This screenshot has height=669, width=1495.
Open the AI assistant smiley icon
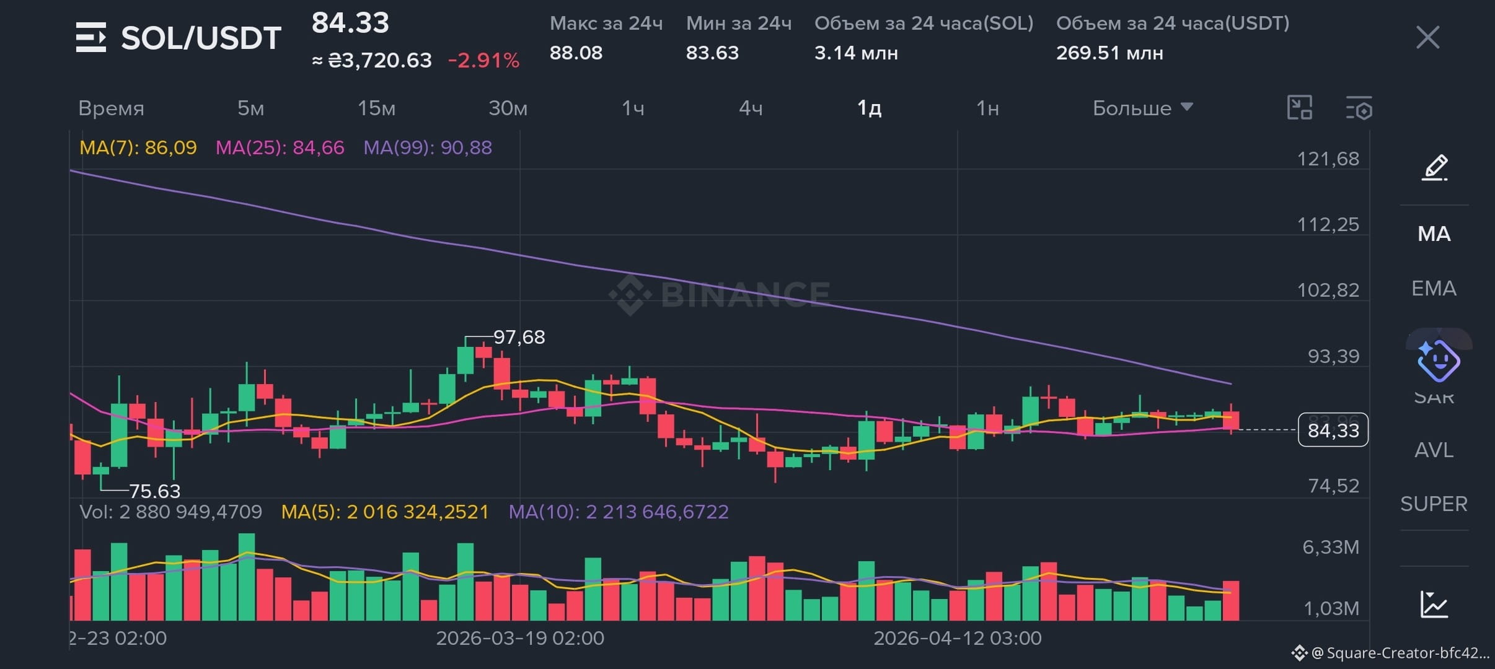point(1439,360)
